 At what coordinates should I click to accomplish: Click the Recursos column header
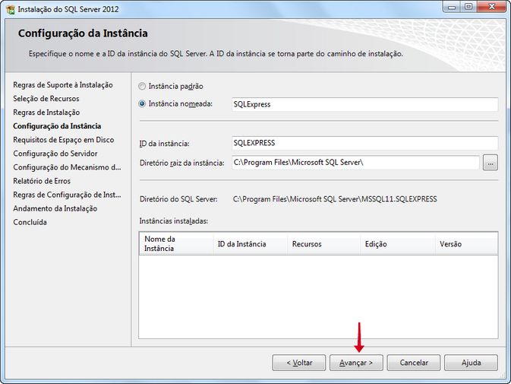click(x=324, y=244)
